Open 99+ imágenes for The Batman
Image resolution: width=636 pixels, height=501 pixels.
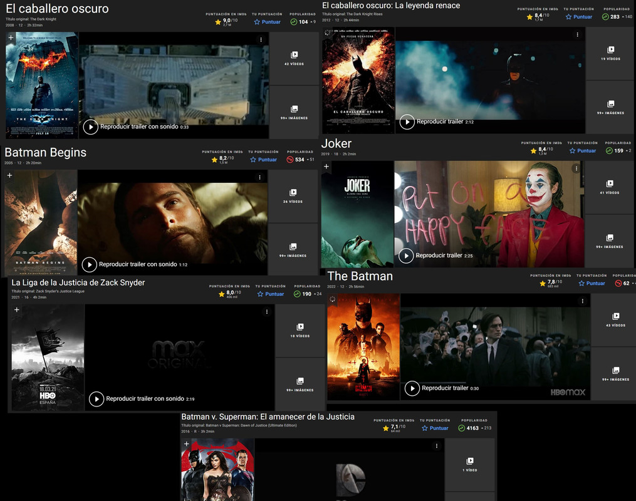click(x=616, y=374)
